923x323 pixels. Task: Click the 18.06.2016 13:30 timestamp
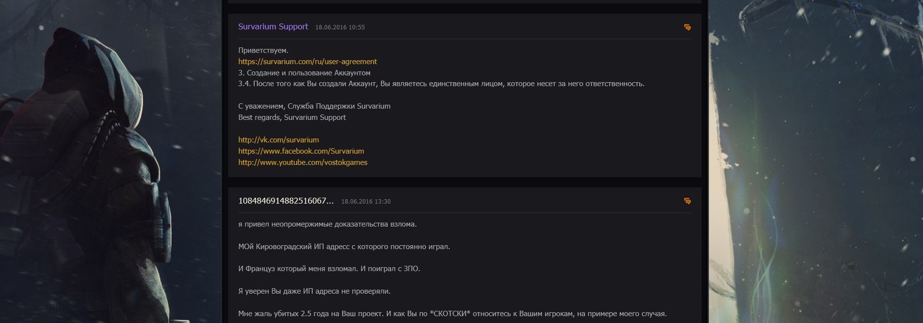pos(366,202)
